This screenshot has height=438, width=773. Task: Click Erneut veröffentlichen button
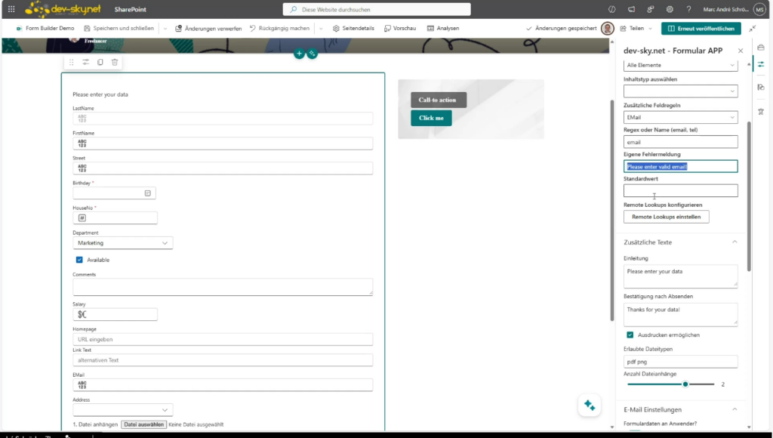pyautogui.click(x=701, y=29)
